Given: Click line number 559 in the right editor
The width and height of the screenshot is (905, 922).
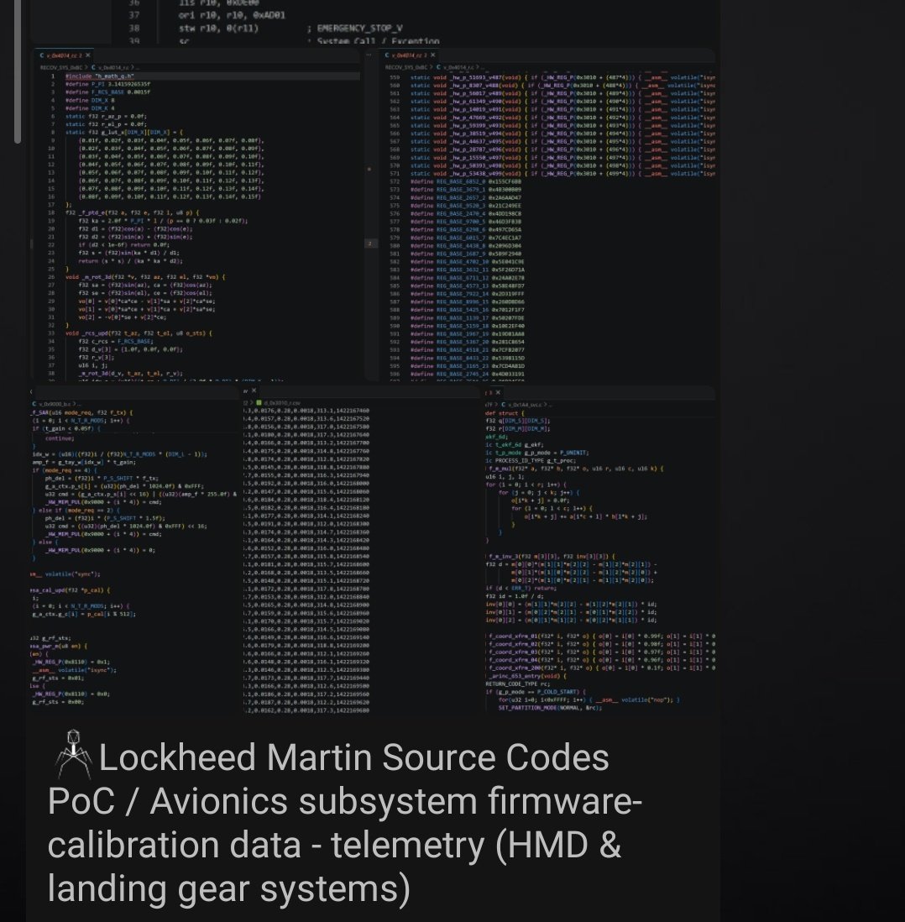Looking at the screenshot, I should coord(395,77).
